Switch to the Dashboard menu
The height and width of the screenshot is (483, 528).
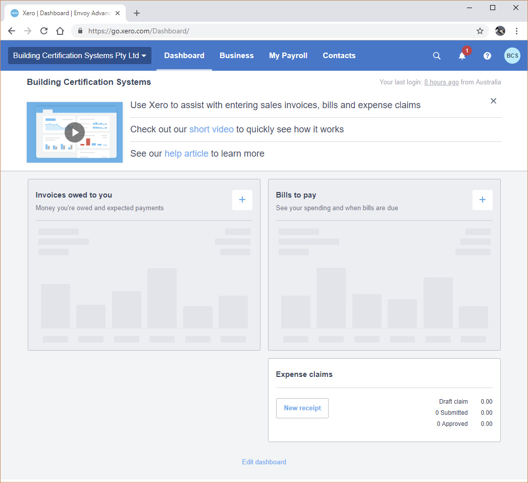click(x=184, y=56)
